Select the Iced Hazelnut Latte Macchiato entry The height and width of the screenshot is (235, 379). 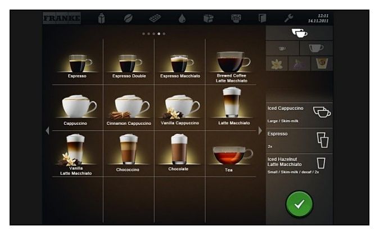tap(299, 165)
